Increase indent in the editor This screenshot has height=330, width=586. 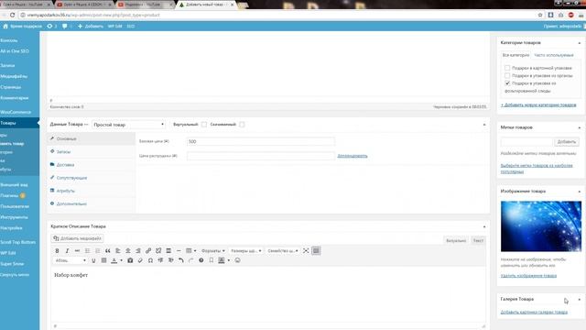pos(171,260)
